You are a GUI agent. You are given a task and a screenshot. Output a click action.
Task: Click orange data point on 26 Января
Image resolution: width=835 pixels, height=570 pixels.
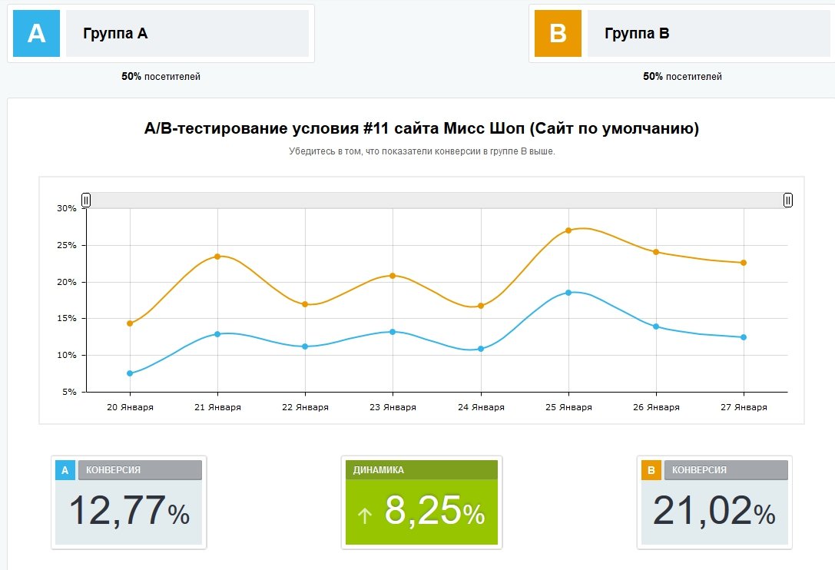[x=656, y=252]
